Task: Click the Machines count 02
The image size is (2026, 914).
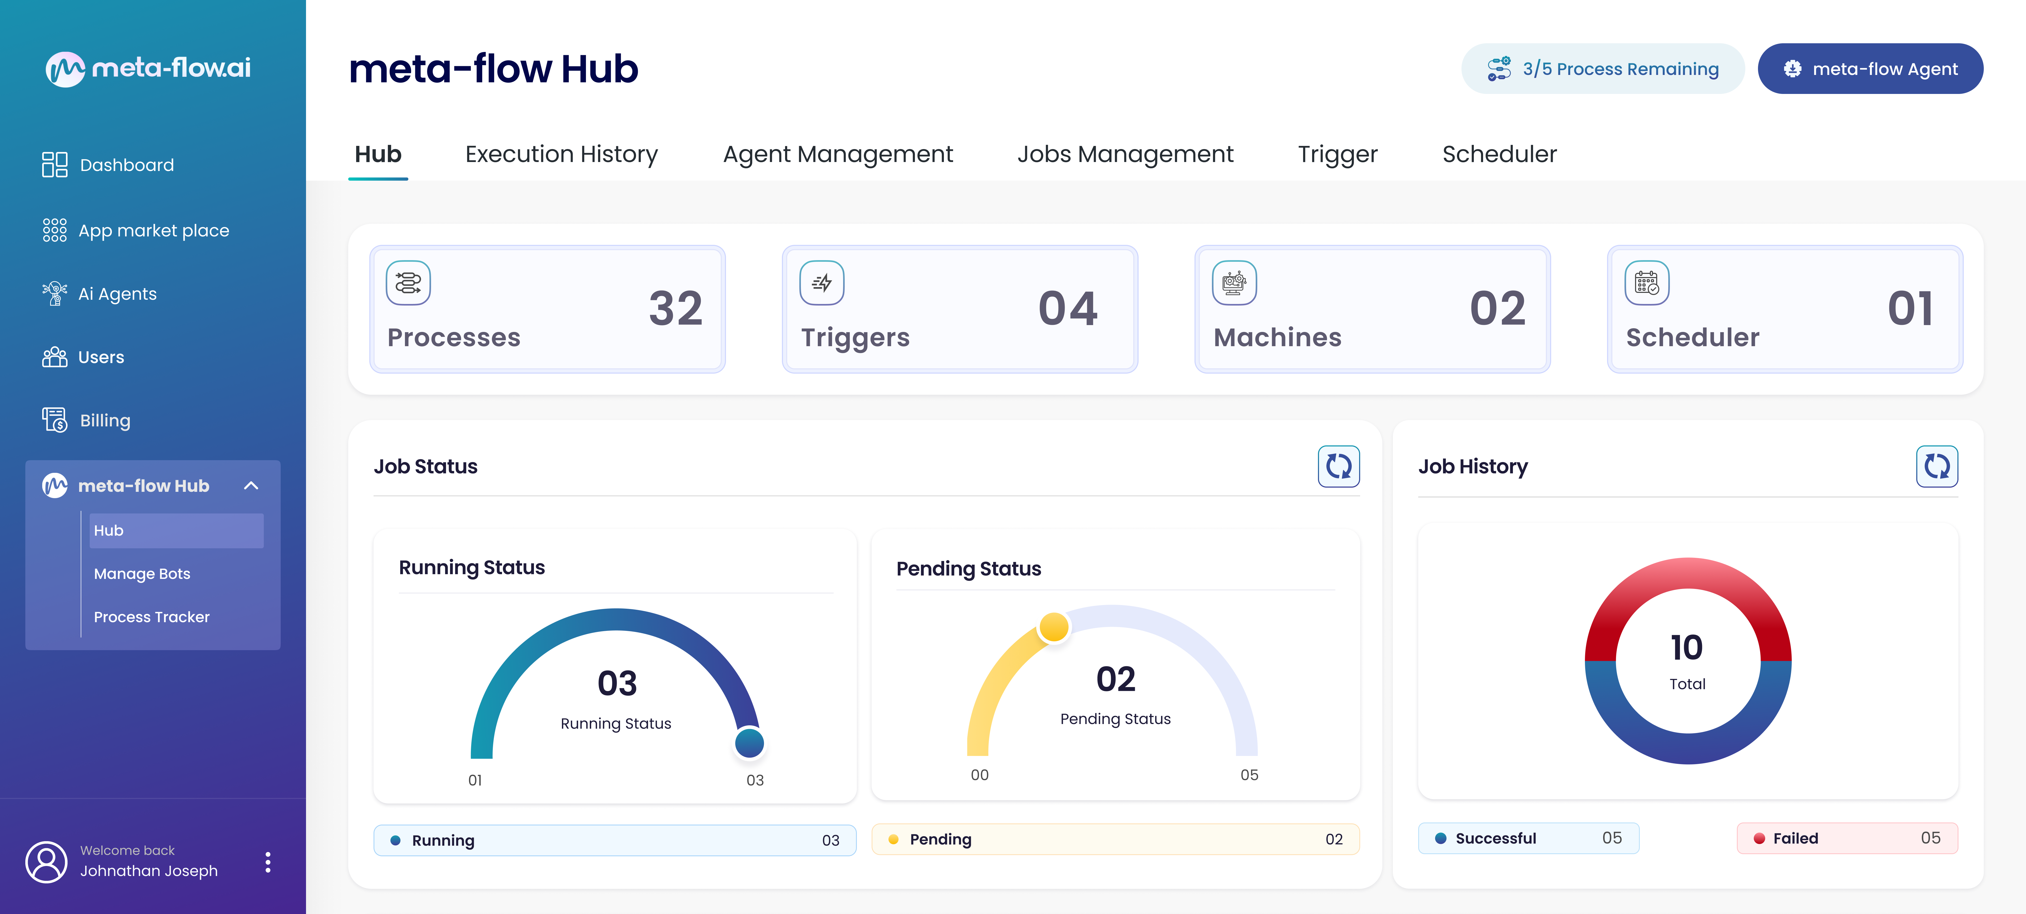Action: pyautogui.click(x=1498, y=308)
